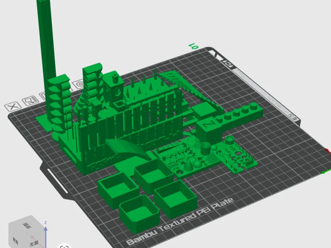This screenshot has height=248, width=331.
Task: Click the green plate number 01 label
Action: pyautogui.click(x=194, y=46)
